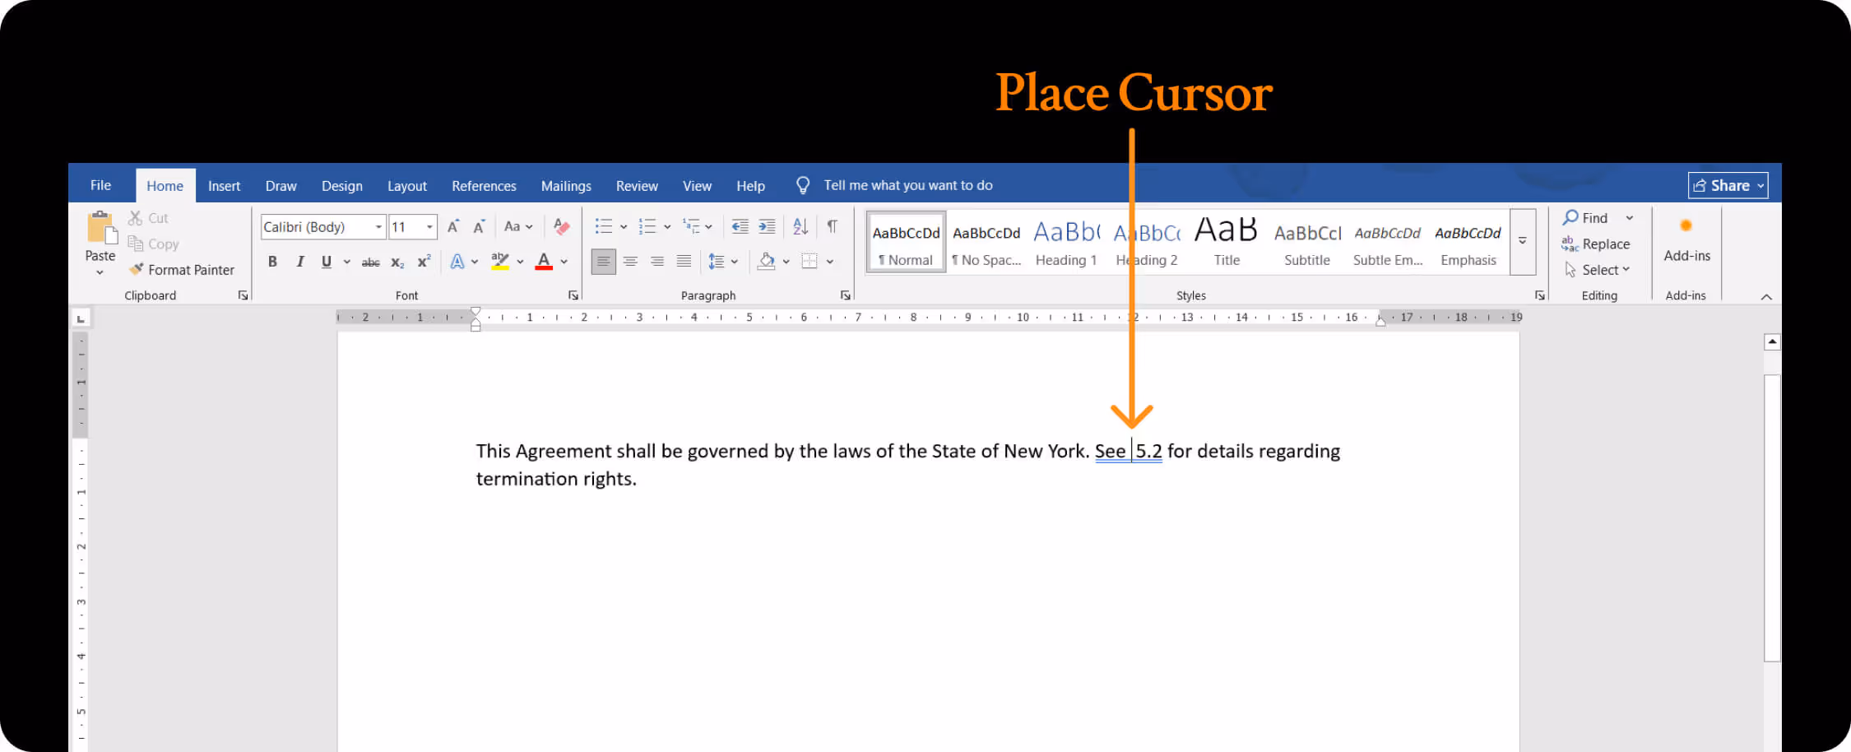The width and height of the screenshot is (1851, 752).
Task: Click the Add-ins icon
Action: click(1686, 225)
